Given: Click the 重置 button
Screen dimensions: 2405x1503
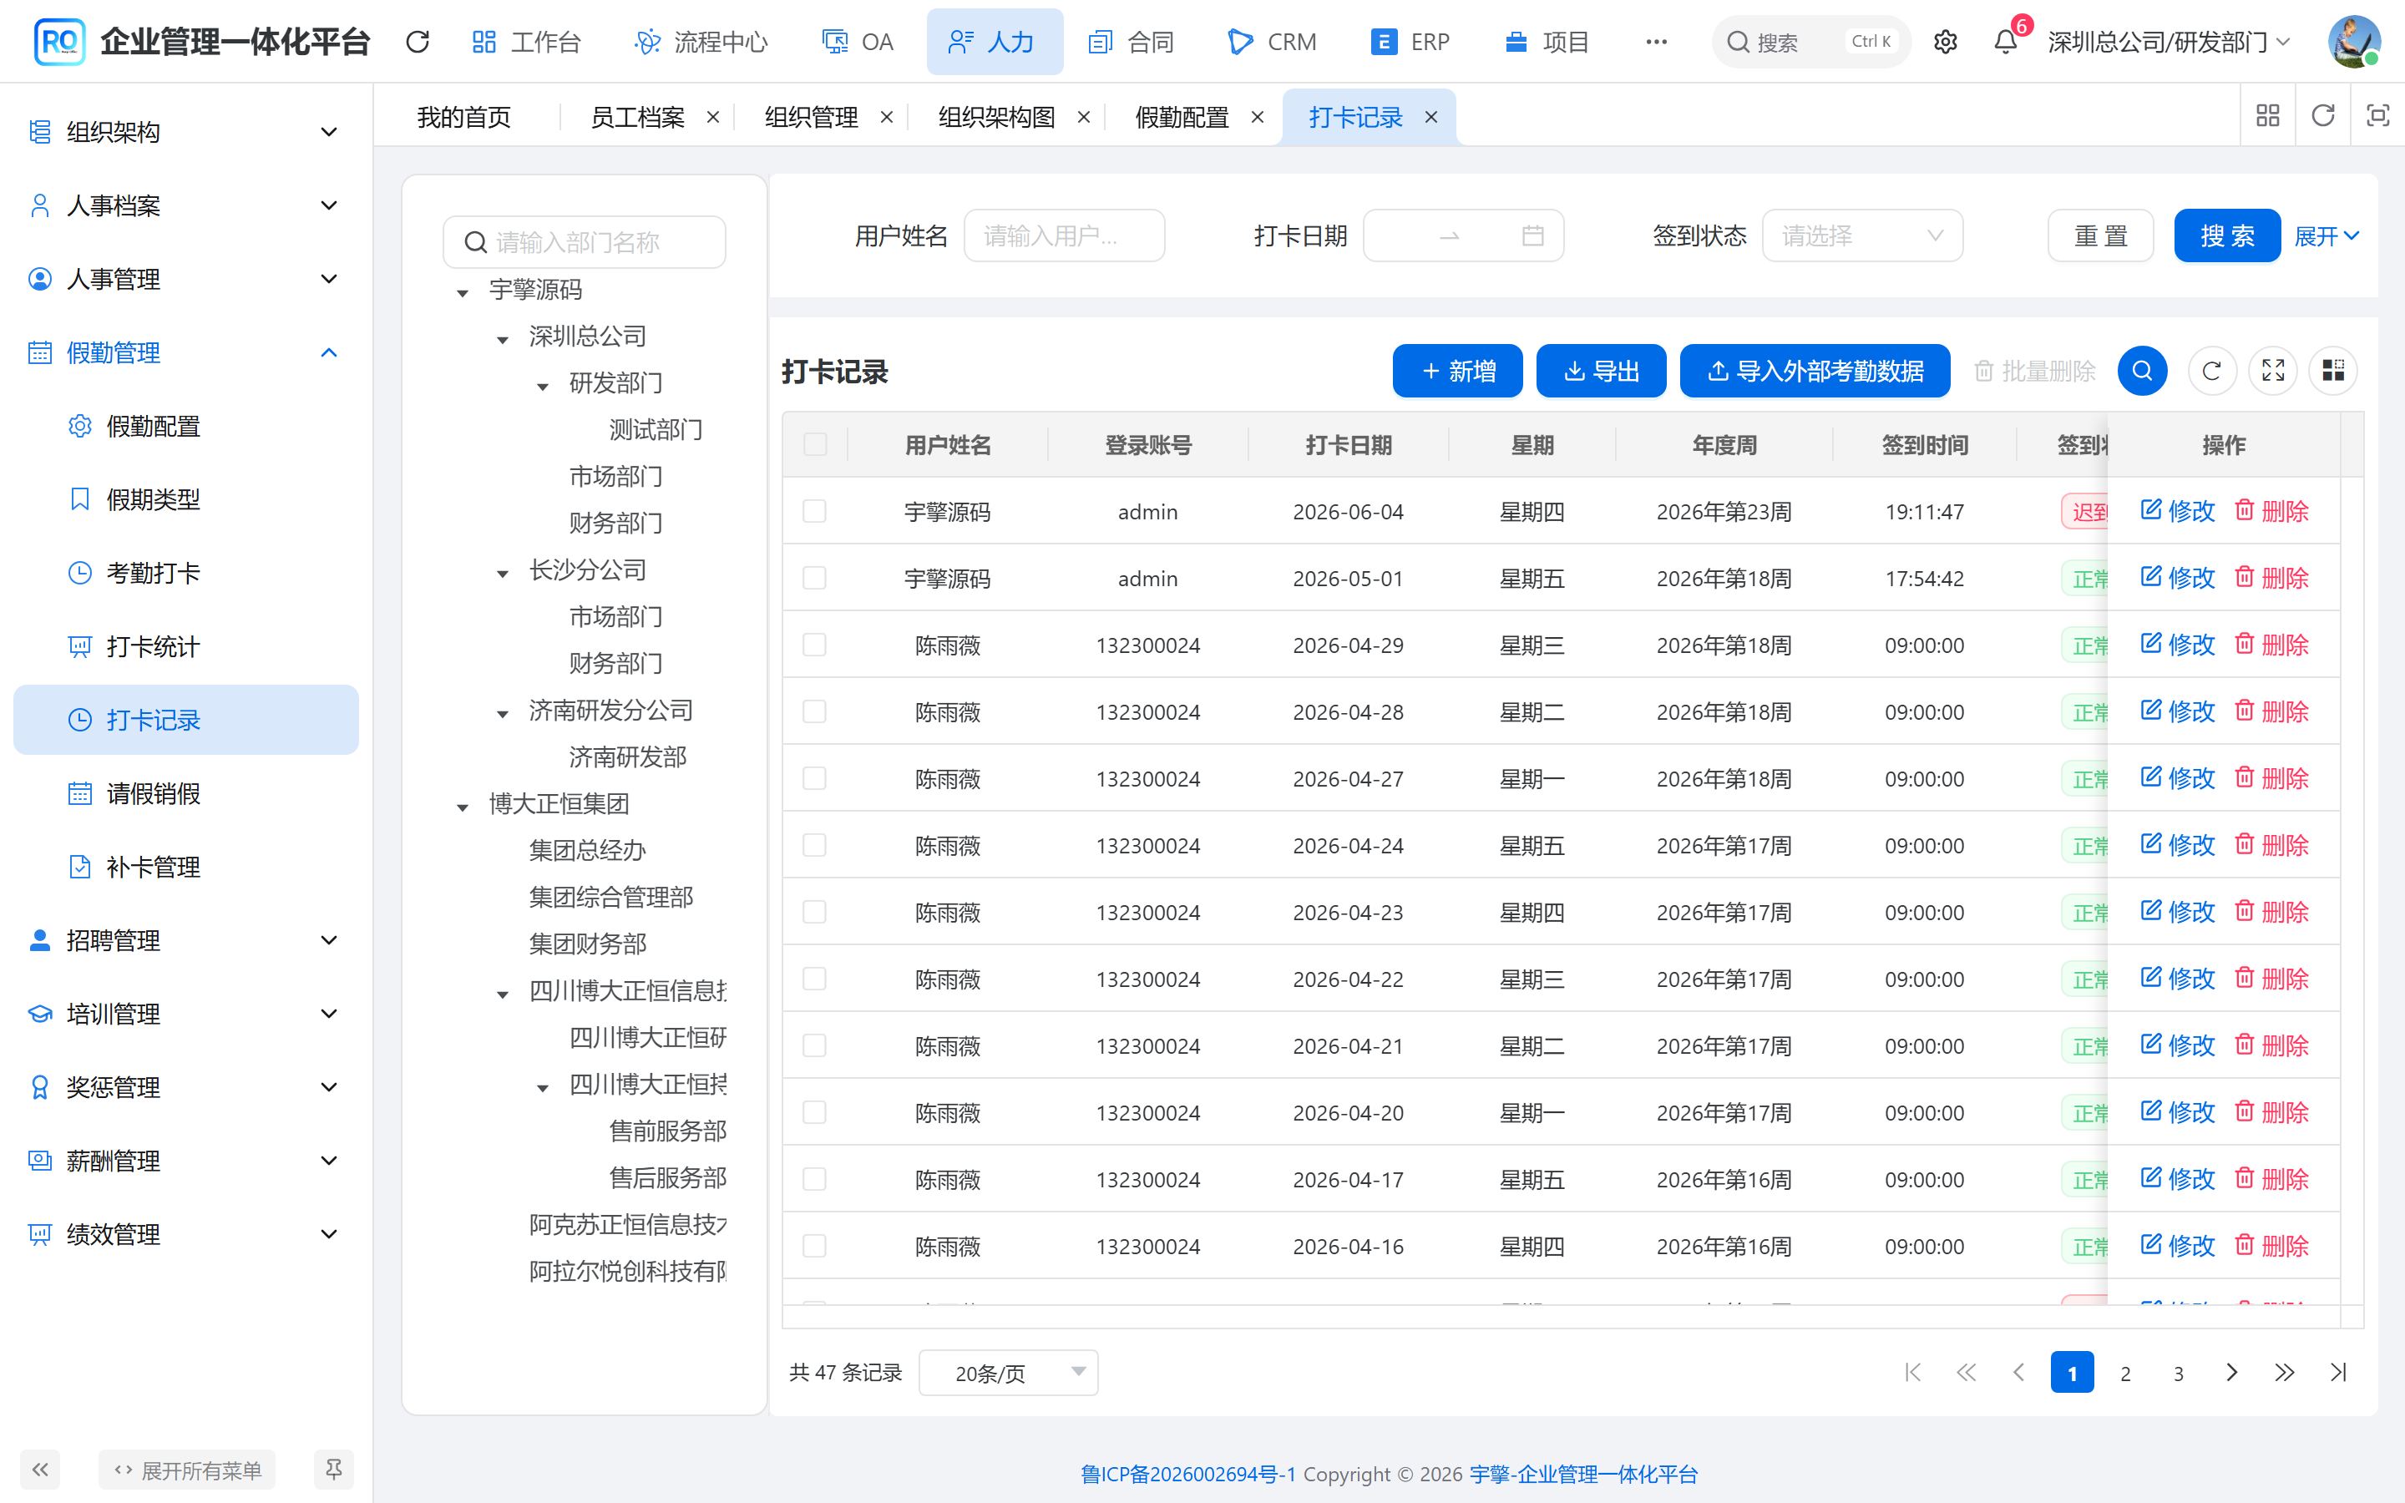Looking at the screenshot, I should click(x=2101, y=235).
